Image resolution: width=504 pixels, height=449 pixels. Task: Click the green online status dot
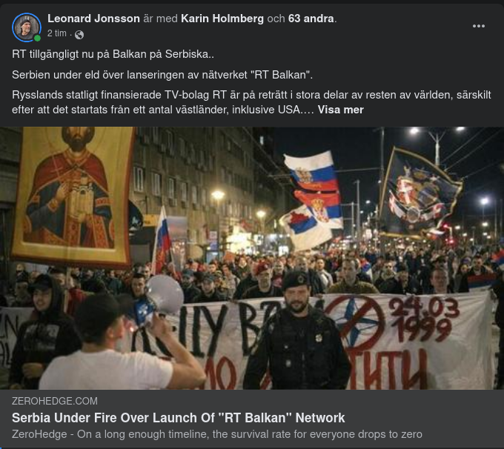(37, 39)
